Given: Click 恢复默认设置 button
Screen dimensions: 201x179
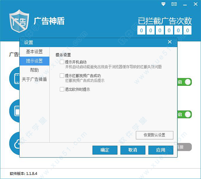Looking at the screenshot, I should click(155, 135).
